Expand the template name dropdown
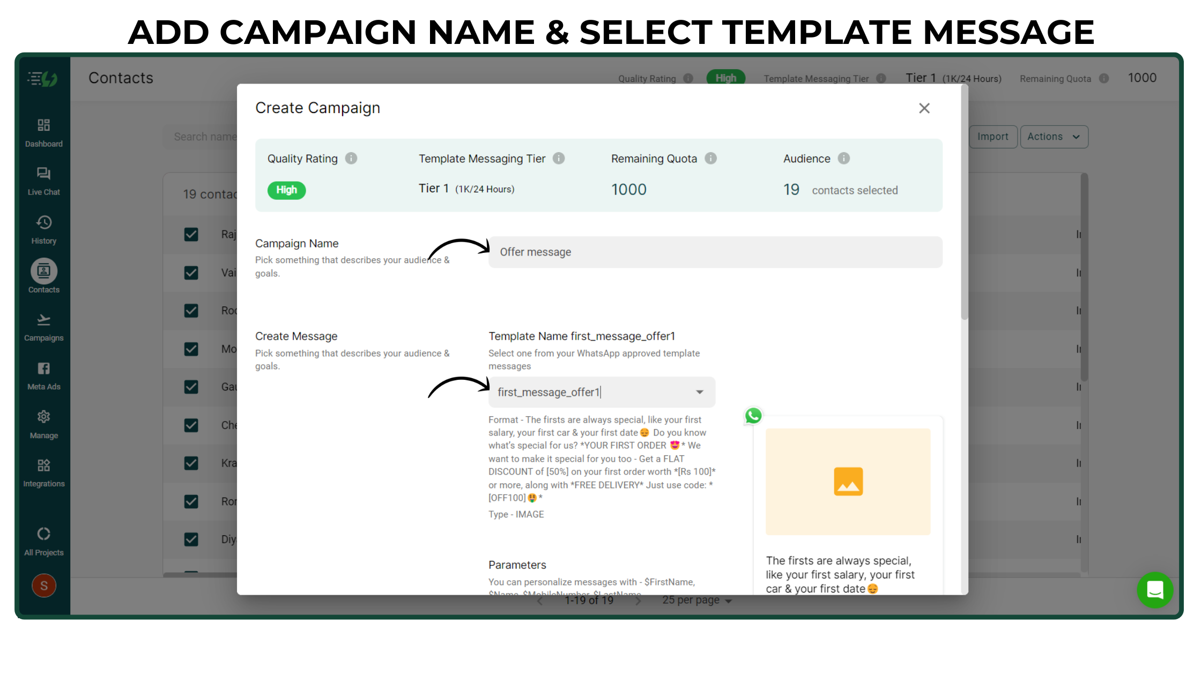The image size is (1201, 675). [700, 392]
